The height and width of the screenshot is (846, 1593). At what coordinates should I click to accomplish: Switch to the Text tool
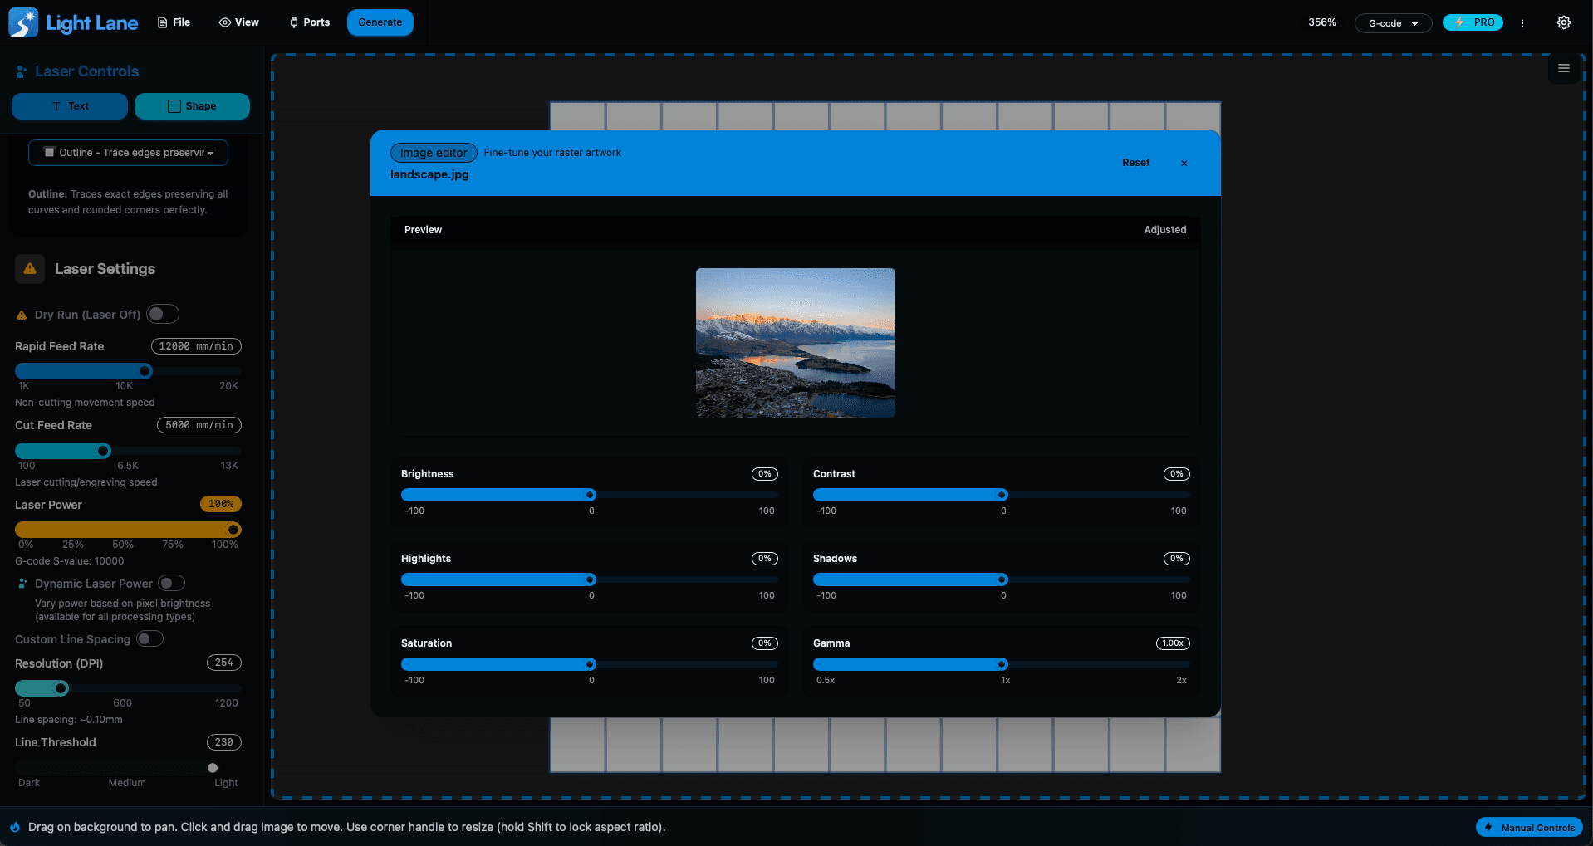point(69,106)
